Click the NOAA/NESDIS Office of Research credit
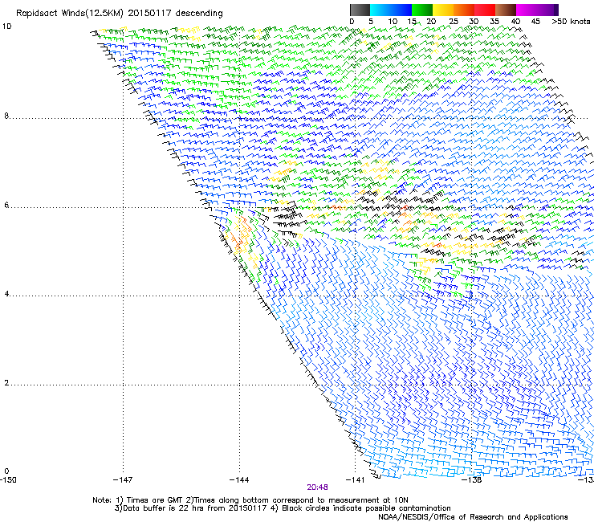Image resolution: width=594 pixels, height=522 pixels. click(473, 517)
